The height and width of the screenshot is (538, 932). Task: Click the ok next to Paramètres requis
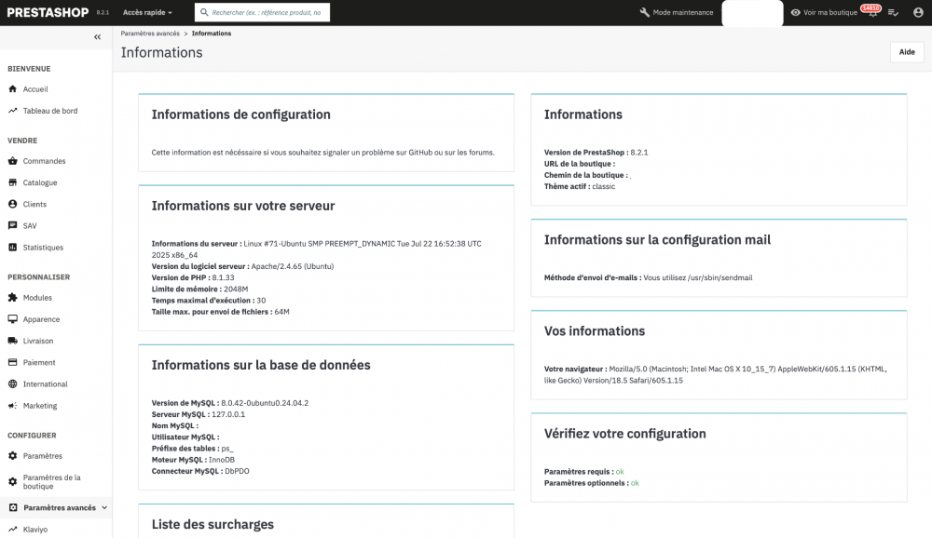[x=620, y=472]
